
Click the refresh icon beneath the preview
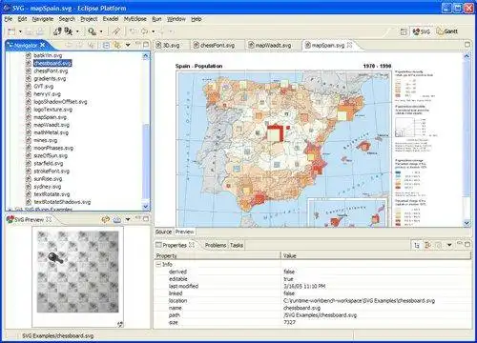click(x=120, y=324)
